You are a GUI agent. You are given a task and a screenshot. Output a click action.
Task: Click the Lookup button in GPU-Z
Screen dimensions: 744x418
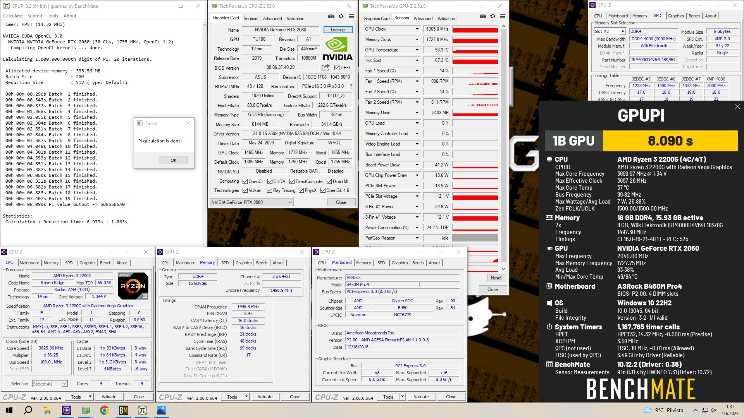pyautogui.click(x=338, y=30)
